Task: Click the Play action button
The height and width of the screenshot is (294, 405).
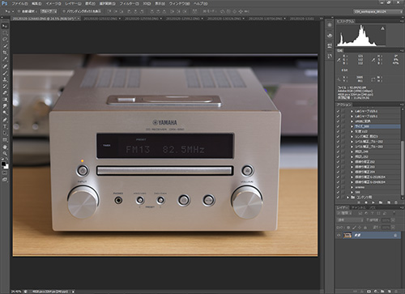Action: point(373,202)
